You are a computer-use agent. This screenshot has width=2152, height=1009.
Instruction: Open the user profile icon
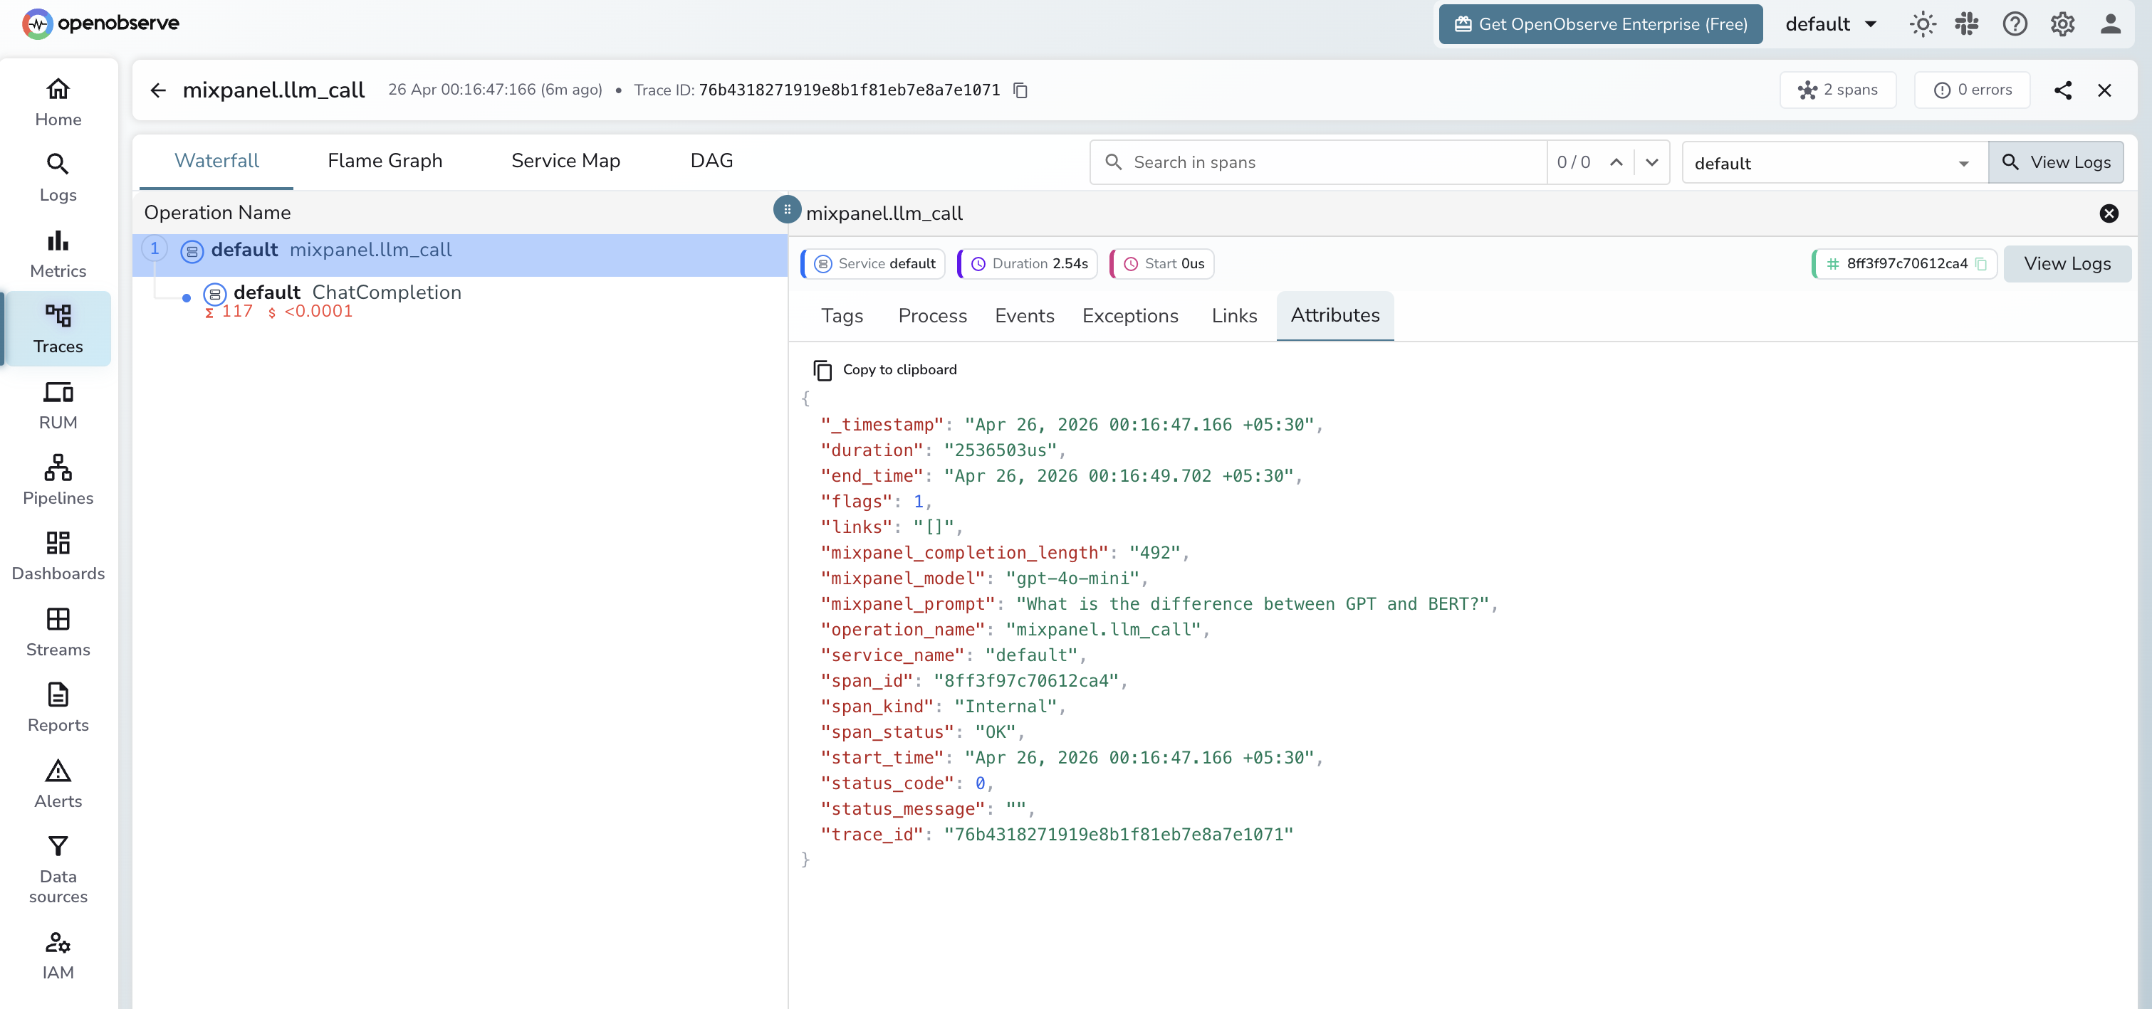(x=2110, y=24)
